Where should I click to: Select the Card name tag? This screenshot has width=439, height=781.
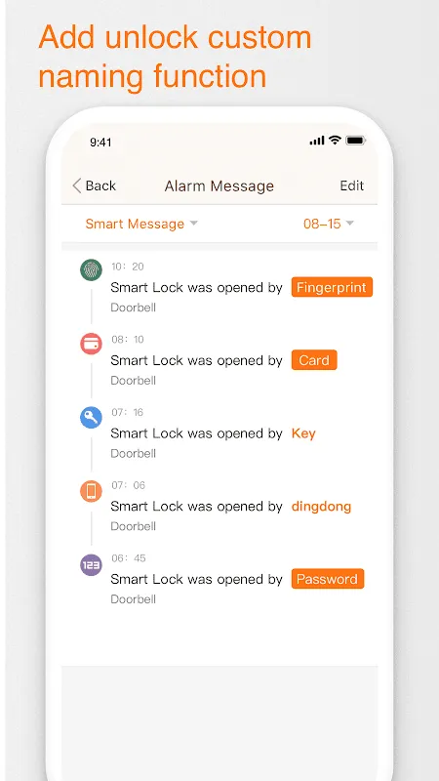tap(314, 360)
